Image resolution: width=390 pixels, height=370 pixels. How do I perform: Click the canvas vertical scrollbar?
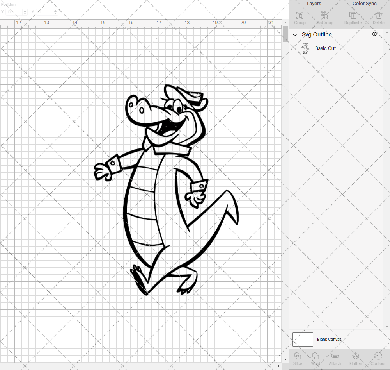tap(284, 34)
